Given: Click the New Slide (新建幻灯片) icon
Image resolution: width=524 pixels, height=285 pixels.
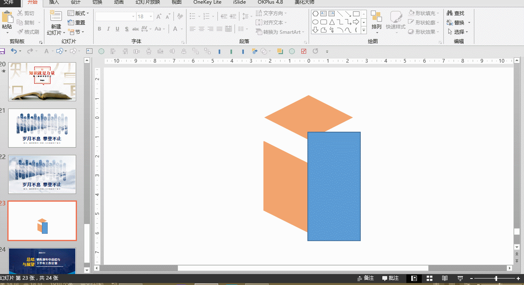Looking at the screenshot, I should click(56, 16).
